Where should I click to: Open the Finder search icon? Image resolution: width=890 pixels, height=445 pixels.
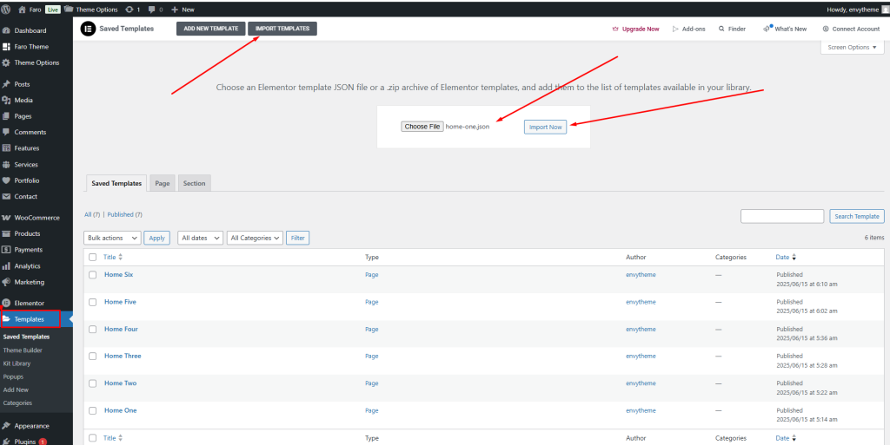coord(721,29)
